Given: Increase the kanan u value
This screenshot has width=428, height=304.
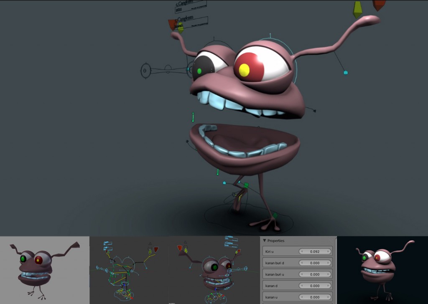Looking at the screenshot, I should coord(329,297).
